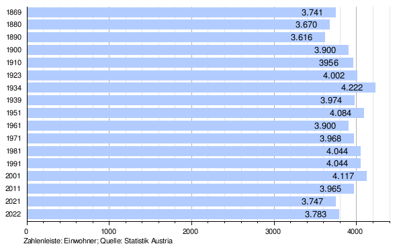
Task: Click the 2022 bar with value 3.783
Action: 183,214
